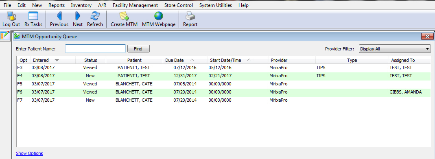Click BLANCHETT, CATE in row F5

click(134, 84)
